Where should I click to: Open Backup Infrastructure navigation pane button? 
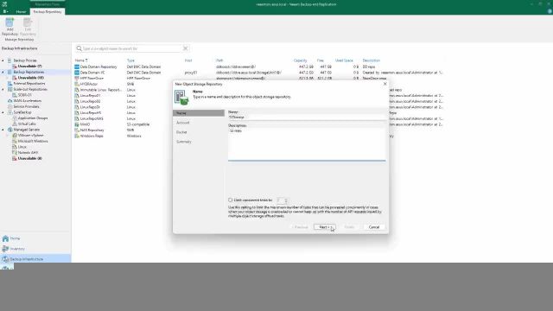(35, 259)
